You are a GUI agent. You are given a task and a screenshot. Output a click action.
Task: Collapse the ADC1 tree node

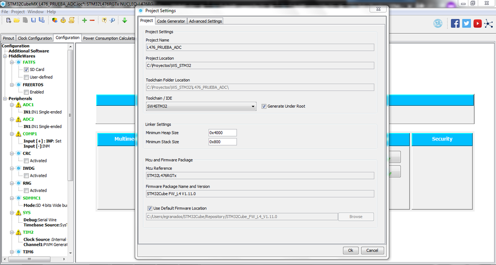(x=12, y=105)
